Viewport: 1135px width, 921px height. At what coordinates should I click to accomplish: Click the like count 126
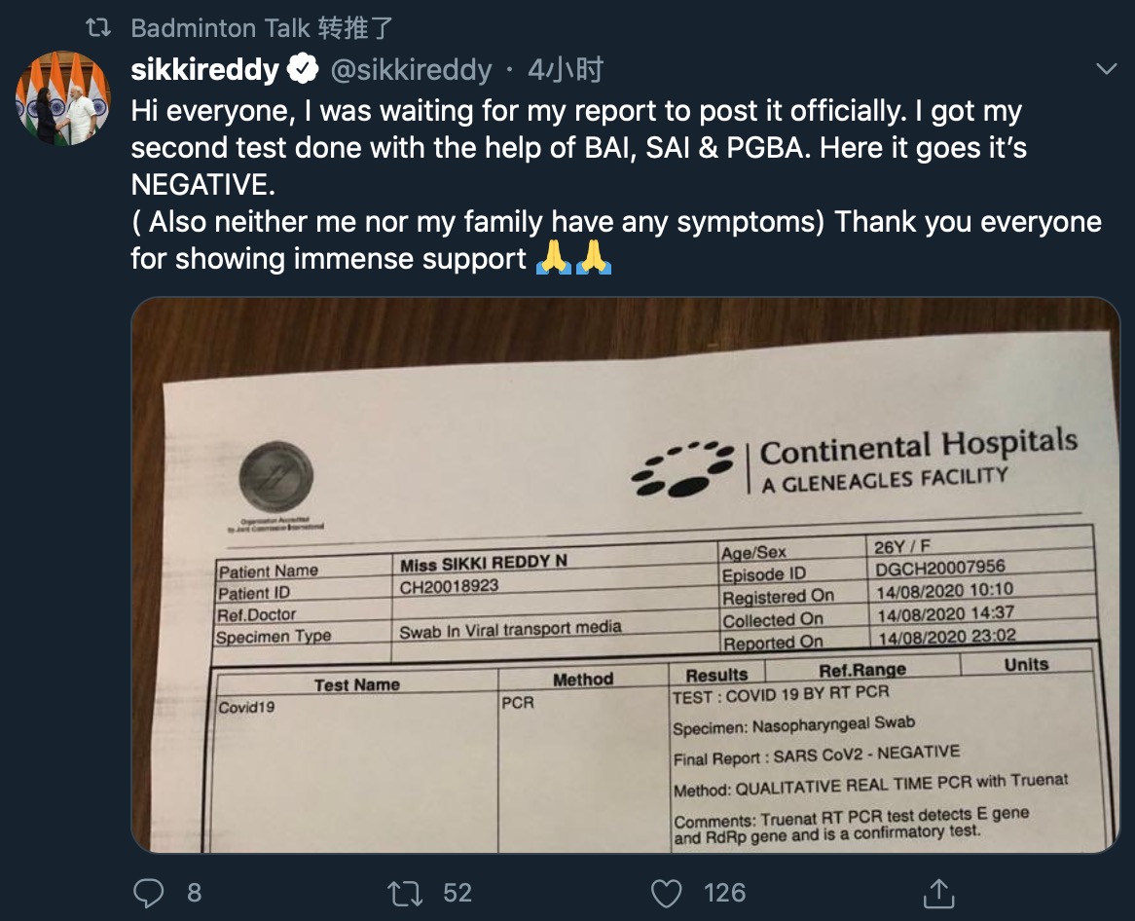[x=724, y=892]
